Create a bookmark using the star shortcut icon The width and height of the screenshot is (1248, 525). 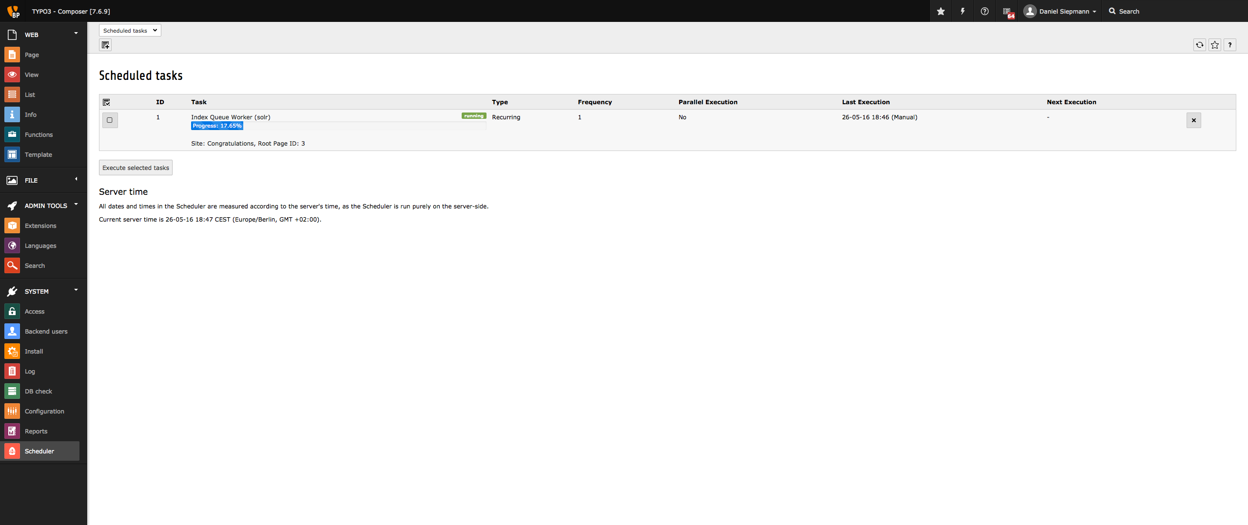1214,45
